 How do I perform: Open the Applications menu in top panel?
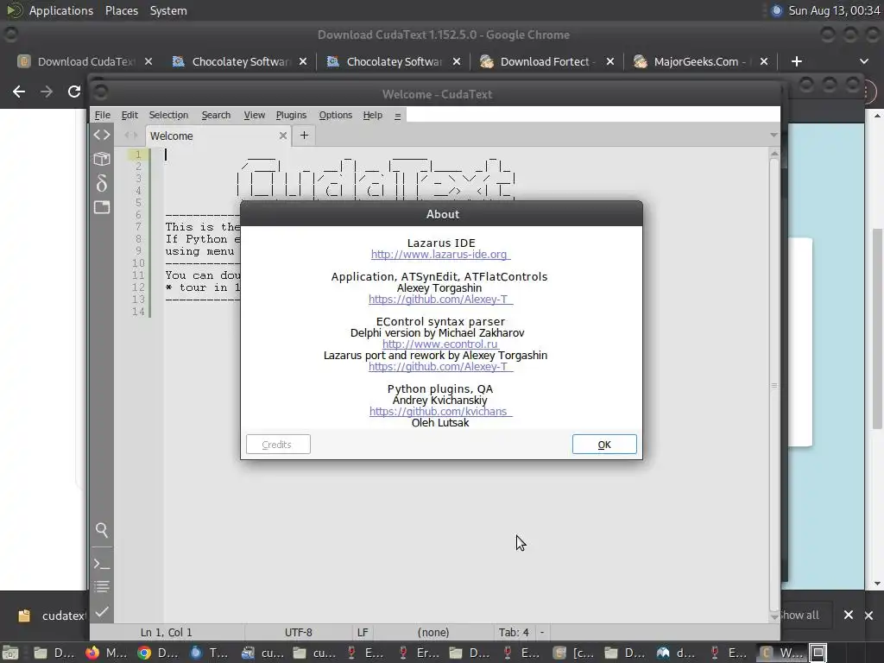61,10
